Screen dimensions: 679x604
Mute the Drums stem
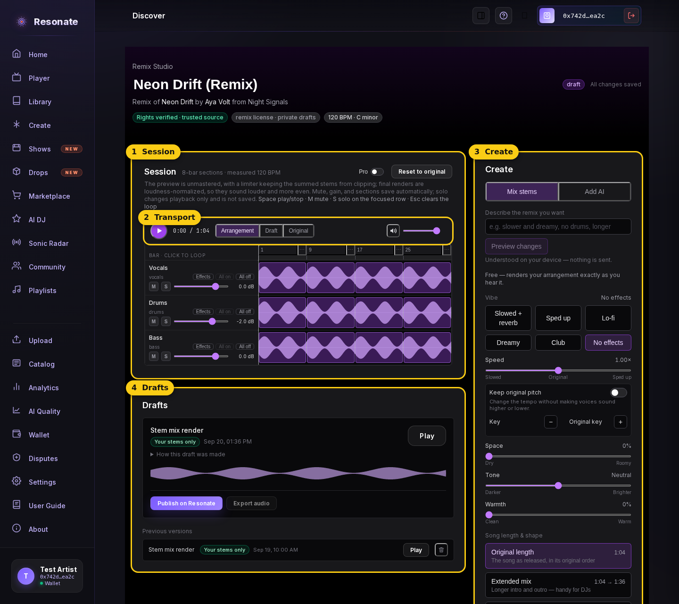154,321
